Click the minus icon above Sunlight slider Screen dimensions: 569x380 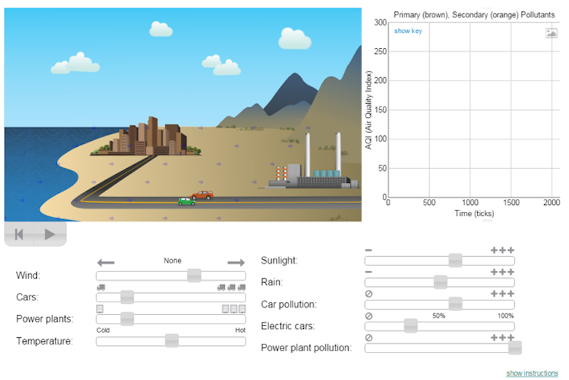pos(368,251)
